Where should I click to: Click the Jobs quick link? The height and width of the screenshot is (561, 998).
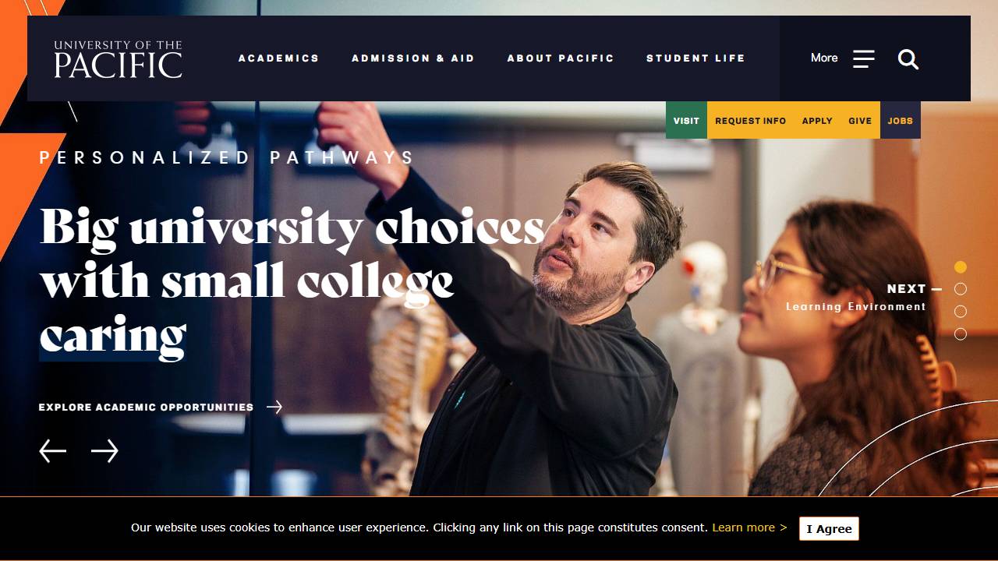[x=901, y=121]
